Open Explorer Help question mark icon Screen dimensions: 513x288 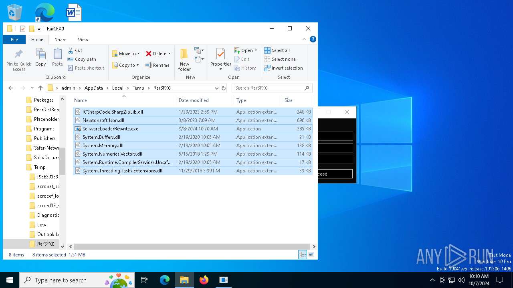coord(313,39)
